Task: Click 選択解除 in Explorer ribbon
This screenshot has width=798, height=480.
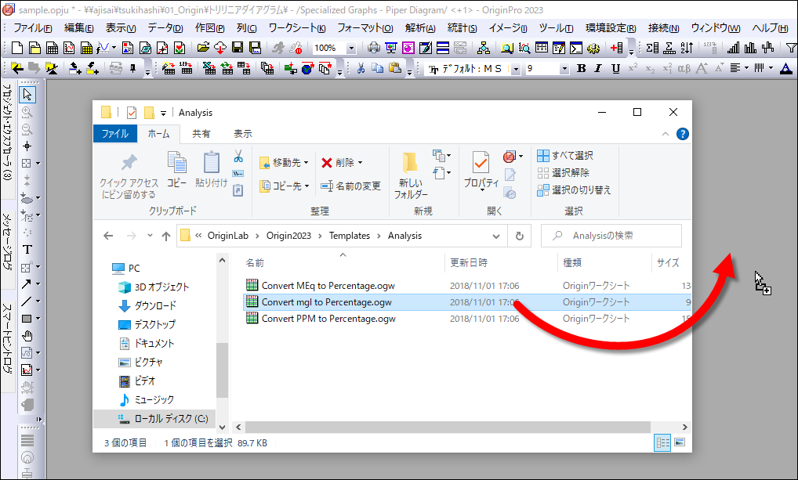Action: (x=563, y=173)
